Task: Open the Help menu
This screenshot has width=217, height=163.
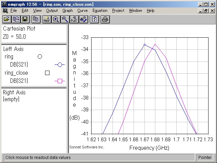Action: coord(151,11)
